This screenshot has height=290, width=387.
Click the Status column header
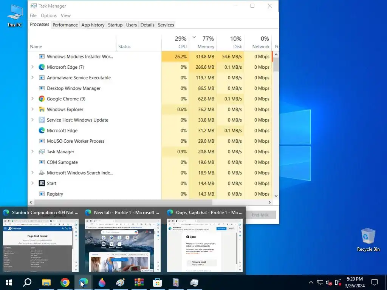point(139,42)
